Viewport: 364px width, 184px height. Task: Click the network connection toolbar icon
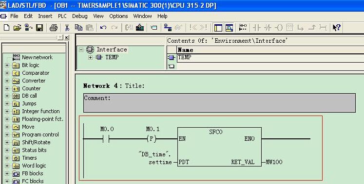(x=168, y=28)
